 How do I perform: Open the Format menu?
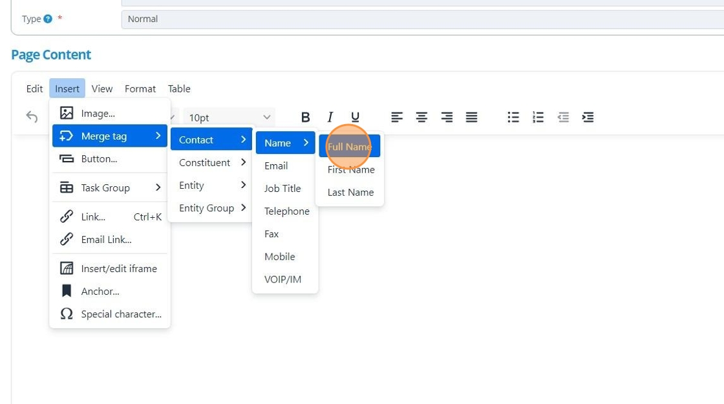(140, 89)
